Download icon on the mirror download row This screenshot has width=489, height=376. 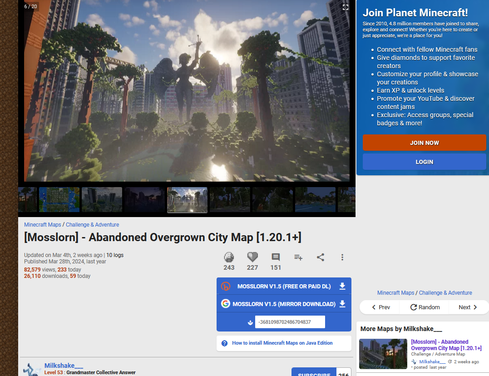coord(342,304)
